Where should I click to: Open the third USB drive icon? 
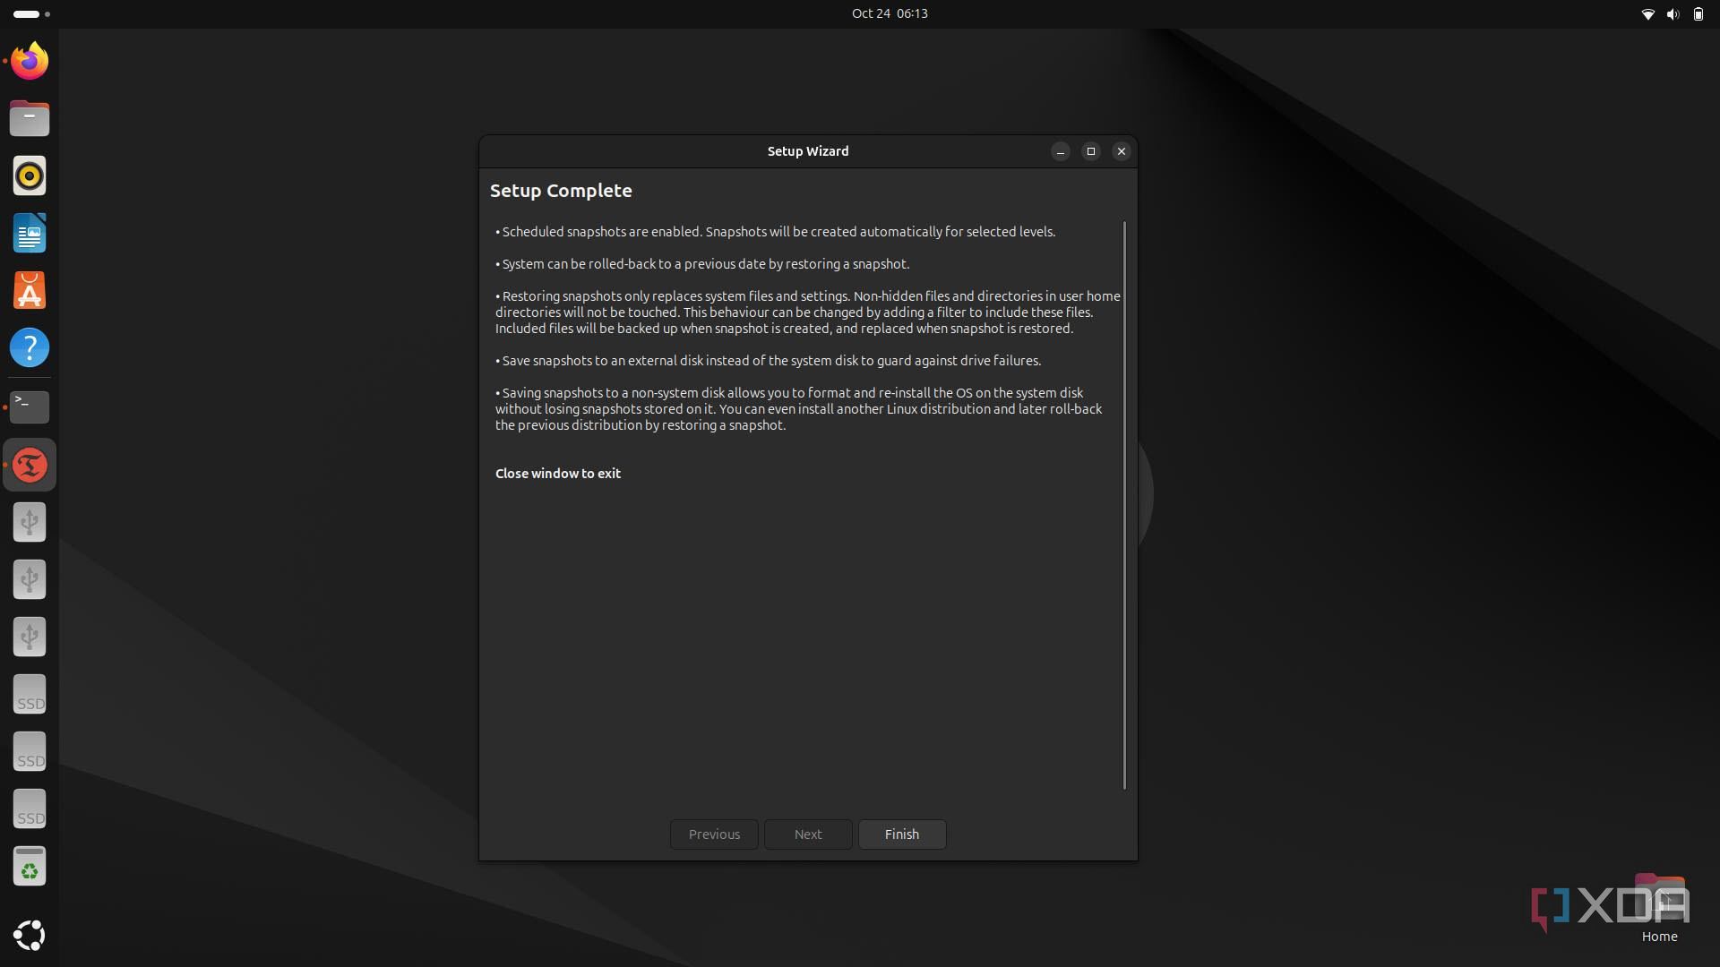point(30,637)
